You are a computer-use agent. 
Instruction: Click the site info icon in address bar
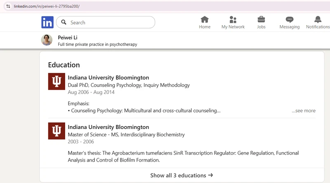pos(8,6)
